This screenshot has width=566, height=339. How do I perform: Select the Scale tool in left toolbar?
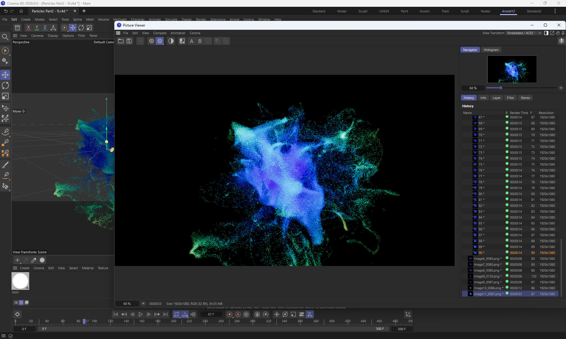click(x=5, y=96)
